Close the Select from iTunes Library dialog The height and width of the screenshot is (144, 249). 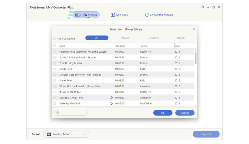coord(194,29)
